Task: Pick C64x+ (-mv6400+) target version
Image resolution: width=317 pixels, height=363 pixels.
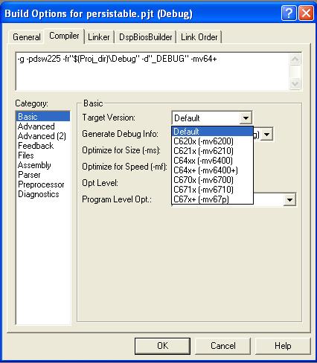Action: click(x=212, y=170)
